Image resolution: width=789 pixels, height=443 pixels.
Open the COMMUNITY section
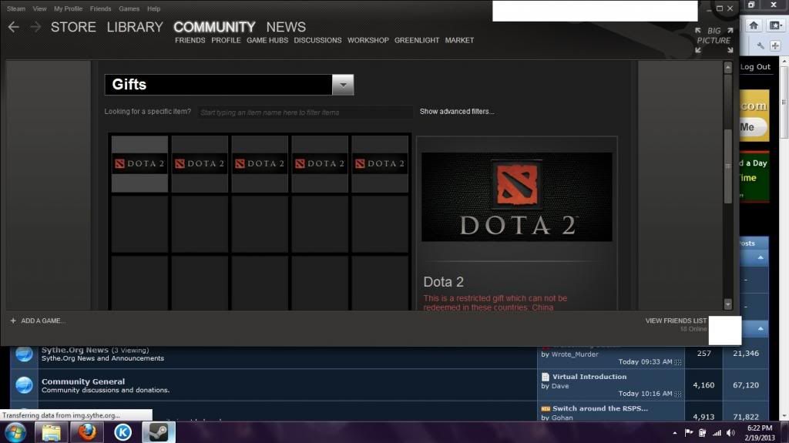pos(214,27)
